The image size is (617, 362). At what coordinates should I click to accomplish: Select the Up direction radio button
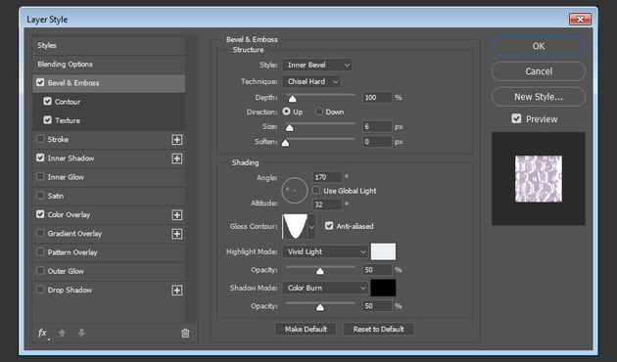pos(286,112)
